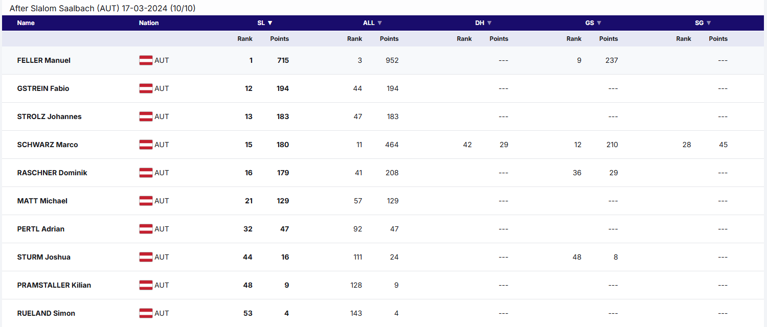Select PRAMSTALLER Kilian name link
The width and height of the screenshot is (767, 327).
point(54,285)
